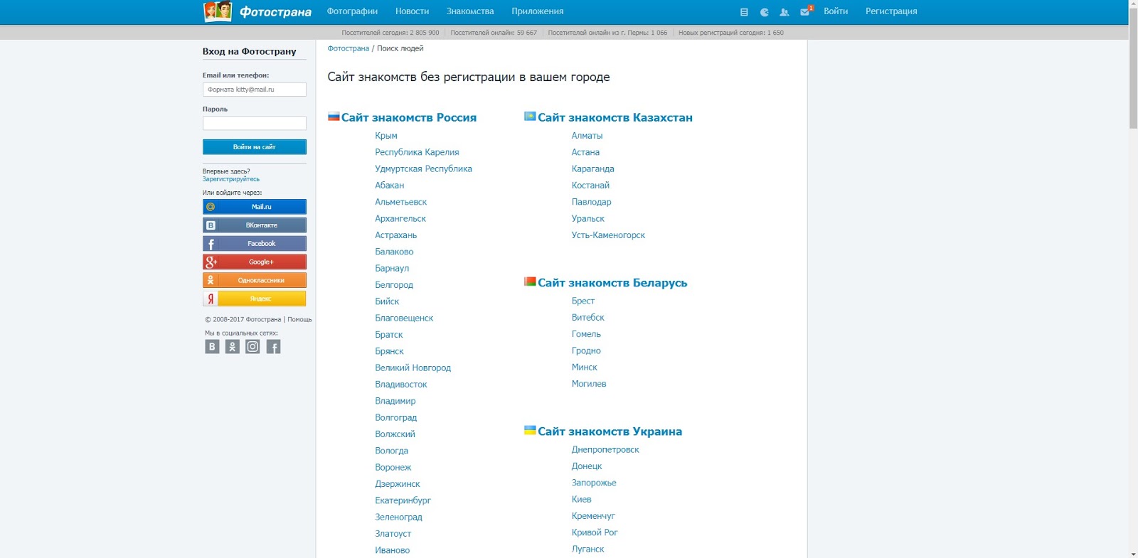Select the Кривой Рог link
The height and width of the screenshot is (558, 1138).
(595, 532)
